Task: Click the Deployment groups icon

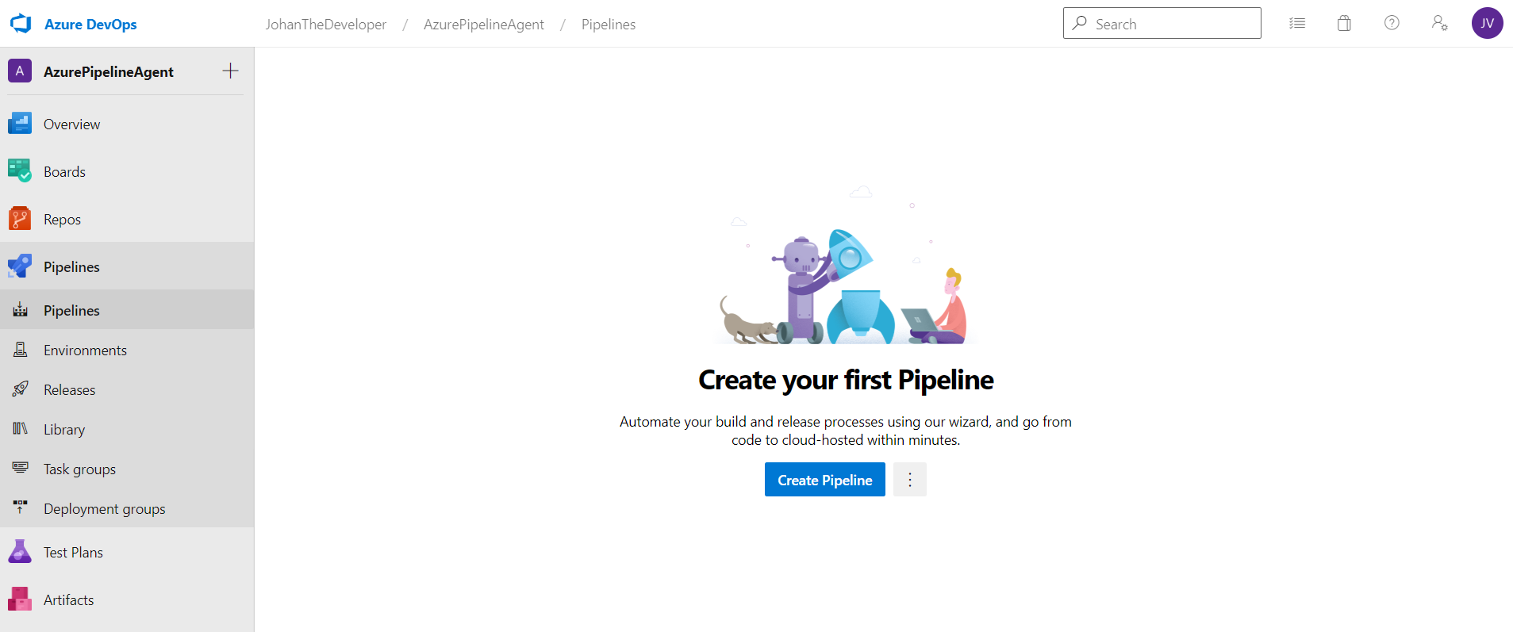Action: (21, 507)
